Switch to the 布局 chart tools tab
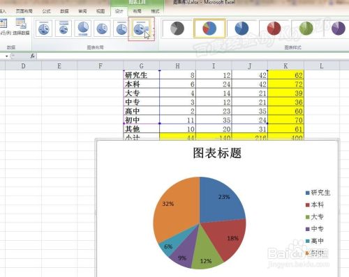 [x=137, y=11]
